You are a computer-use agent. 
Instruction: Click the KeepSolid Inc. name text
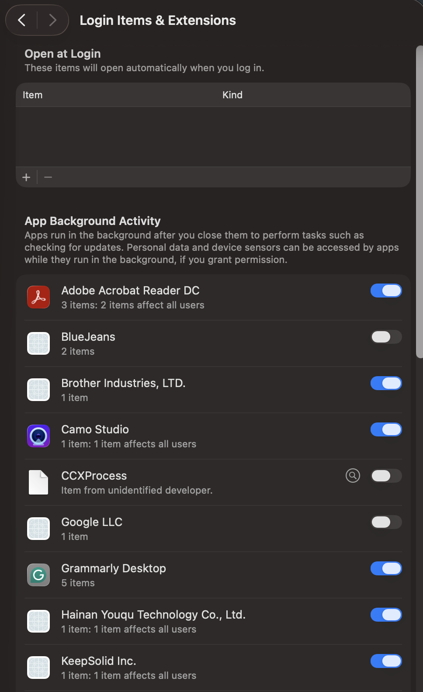click(x=99, y=661)
